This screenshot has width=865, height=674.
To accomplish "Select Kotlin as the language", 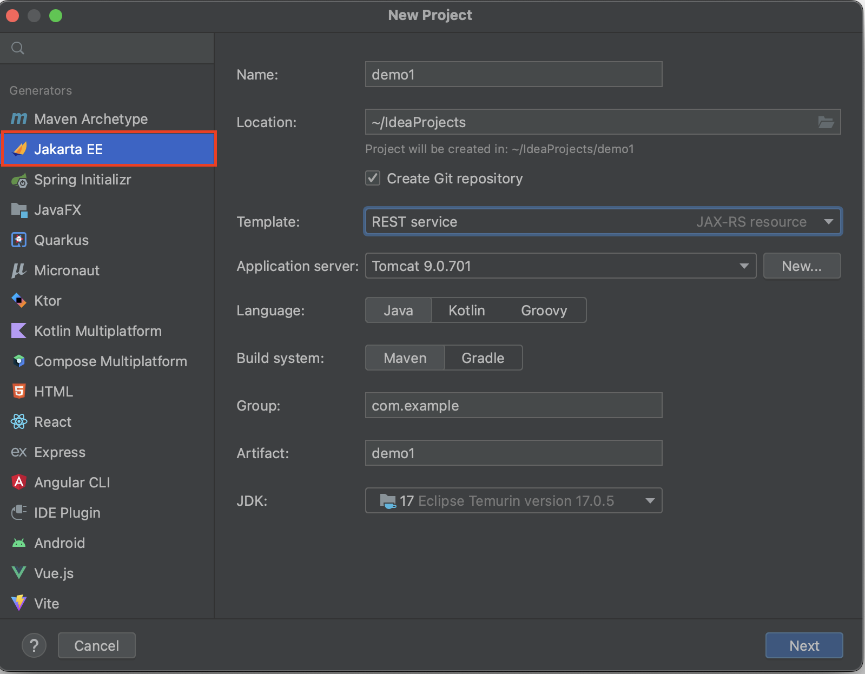I will coord(467,310).
